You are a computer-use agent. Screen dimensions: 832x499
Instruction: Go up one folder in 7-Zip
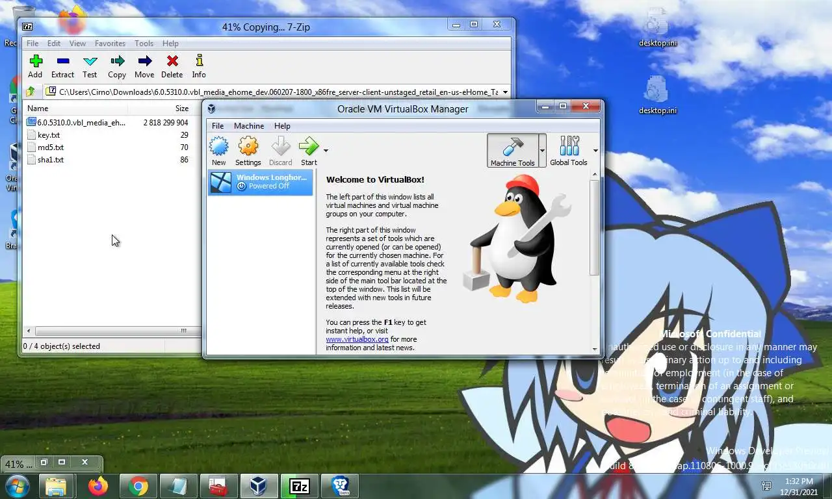(x=31, y=92)
